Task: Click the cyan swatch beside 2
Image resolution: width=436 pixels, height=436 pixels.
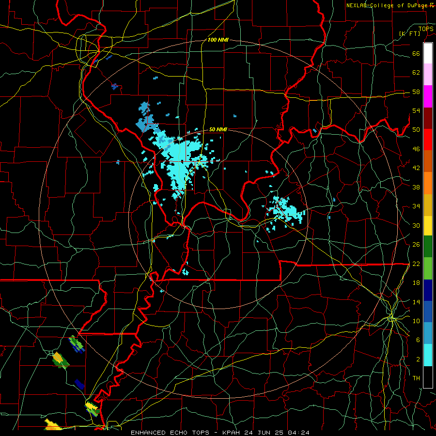Action: pyautogui.click(x=428, y=355)
